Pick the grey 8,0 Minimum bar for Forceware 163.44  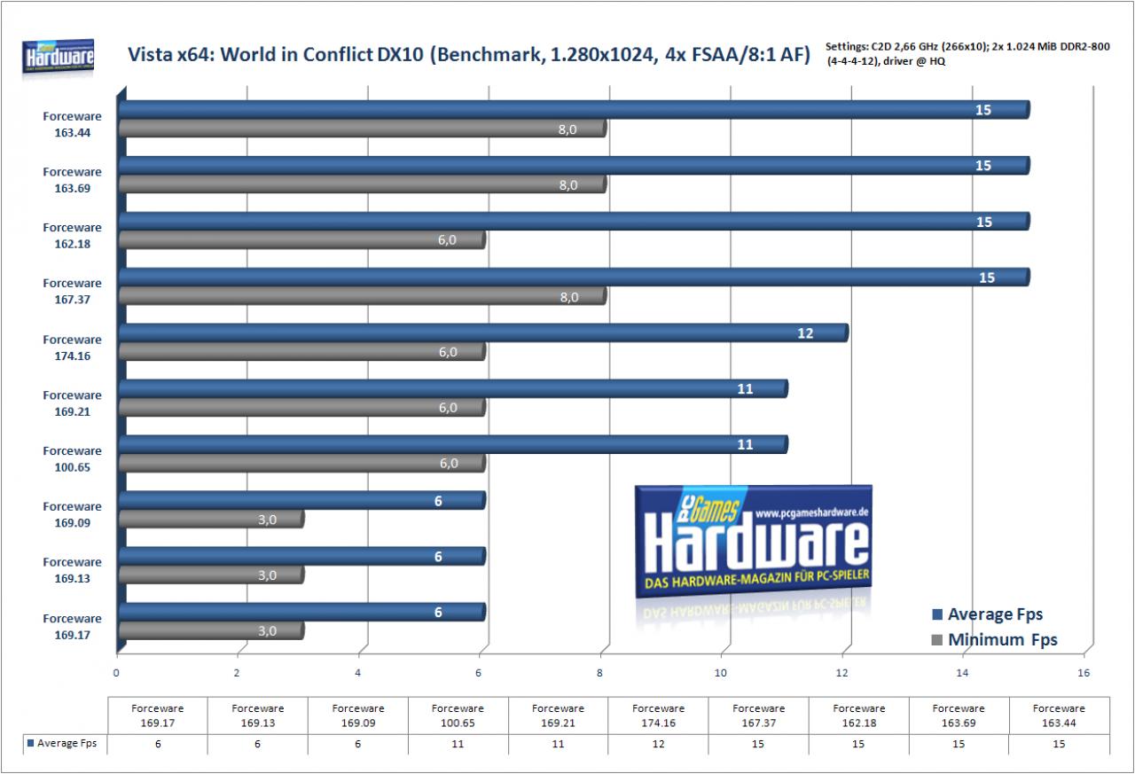click(363, 129)
